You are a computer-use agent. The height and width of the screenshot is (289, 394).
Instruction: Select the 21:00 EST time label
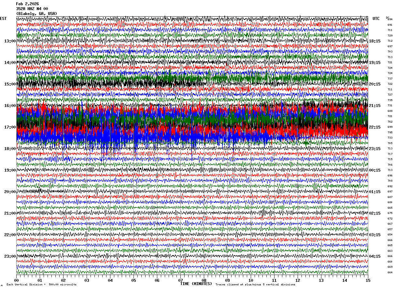10,213
